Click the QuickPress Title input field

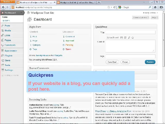pyautogui.click(x=130, y=32)
